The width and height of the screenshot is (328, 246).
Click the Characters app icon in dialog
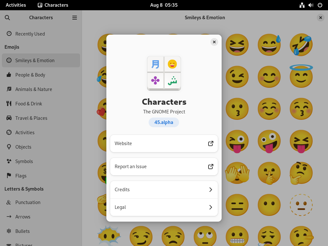coord(164,73)
